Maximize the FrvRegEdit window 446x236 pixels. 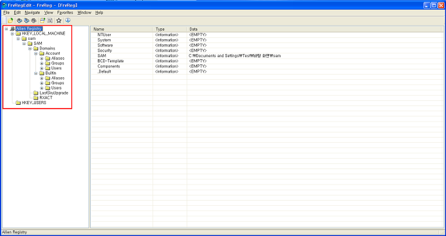pyautogui.click(x=434, y=5)
